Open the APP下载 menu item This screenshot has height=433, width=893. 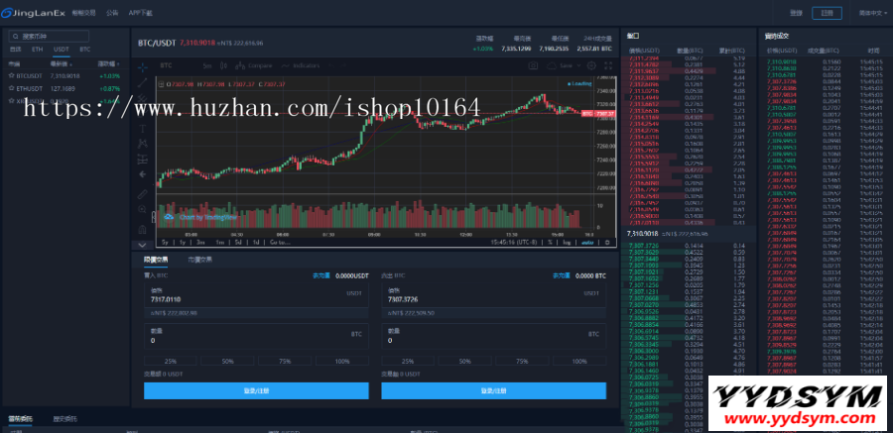141,13
